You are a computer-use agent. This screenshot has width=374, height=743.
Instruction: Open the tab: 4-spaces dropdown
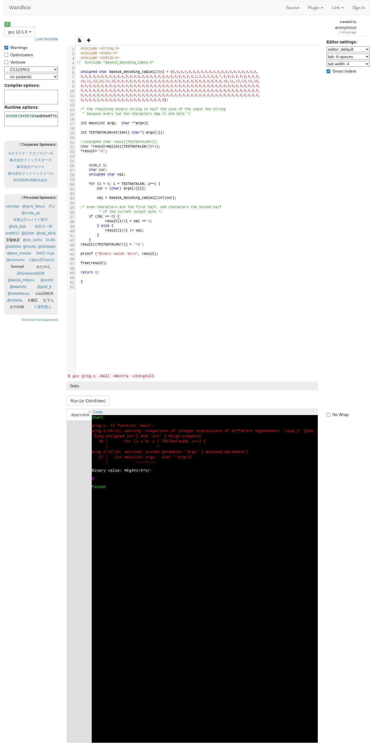tap(348, 57)
